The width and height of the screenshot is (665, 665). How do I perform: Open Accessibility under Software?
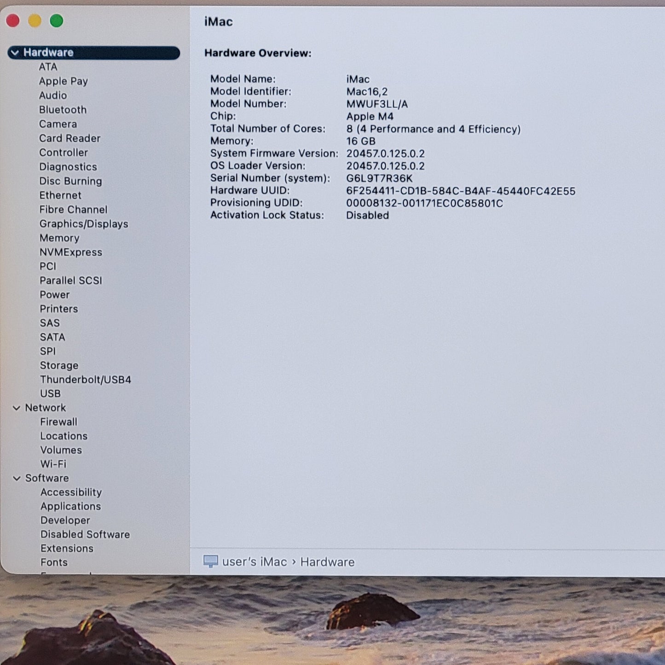[x=71, y=492]
